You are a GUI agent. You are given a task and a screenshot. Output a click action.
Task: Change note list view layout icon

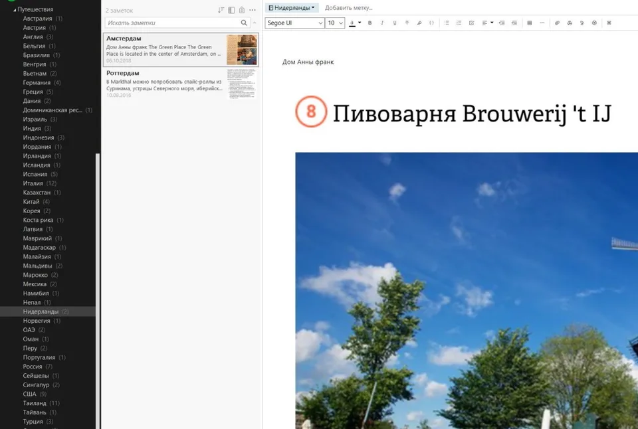point(231,10)
